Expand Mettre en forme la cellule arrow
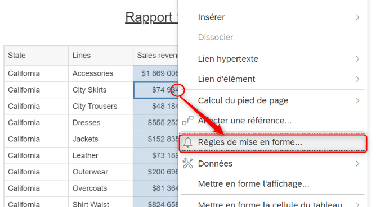The height and width of the screenshot is (207, 385). pos(357,204)
